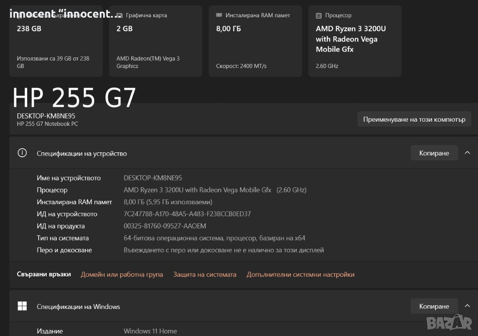Open the Домейн или работна група link
This screenshot has height=336, width=478.
point(122,274)
